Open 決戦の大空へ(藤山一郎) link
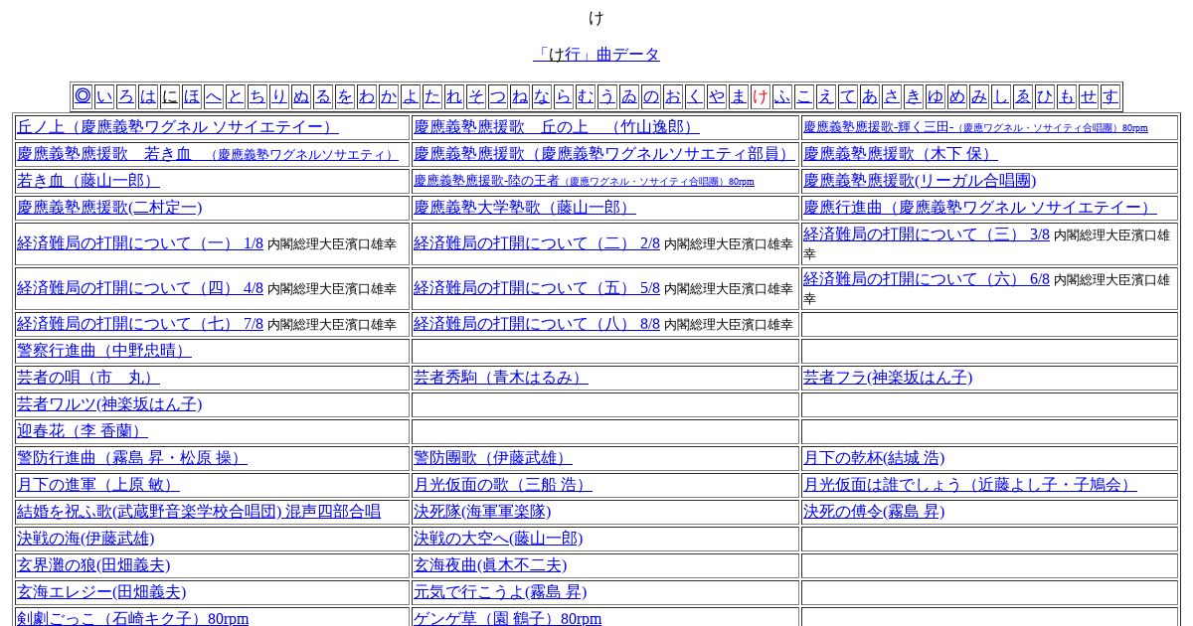The width and height of the screenshot is (1193, 626). pyautogui.click(x=498, y=539)
